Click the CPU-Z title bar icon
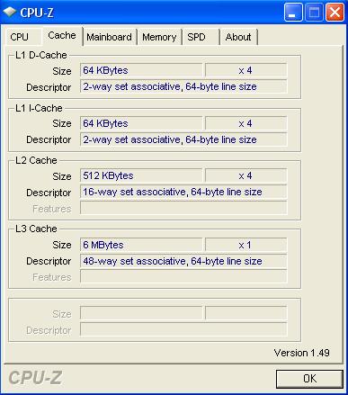This screenshot has width=348, height=395. click(x=9, y=12)
